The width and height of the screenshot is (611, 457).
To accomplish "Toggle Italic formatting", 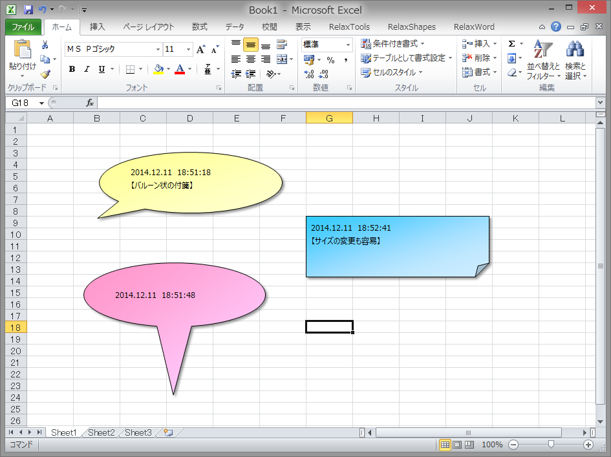I will [87, 69].
